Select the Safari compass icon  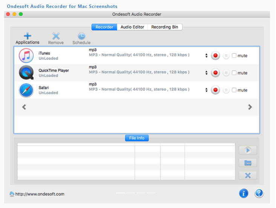pos(26,90)
